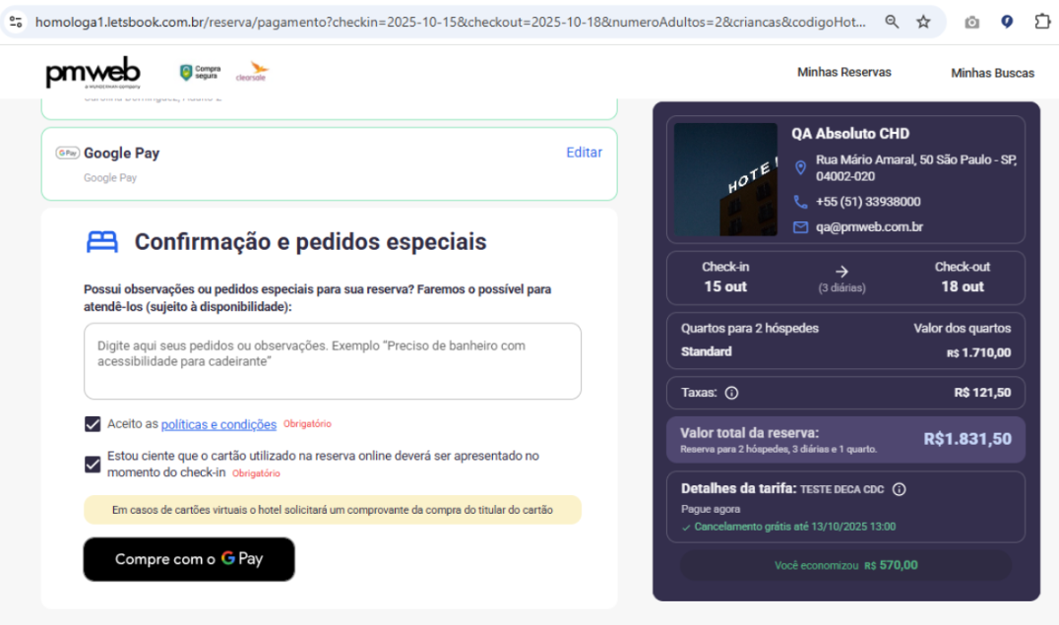
Task: Click the ClearSale badge icon
Action: tap(251, 73)
